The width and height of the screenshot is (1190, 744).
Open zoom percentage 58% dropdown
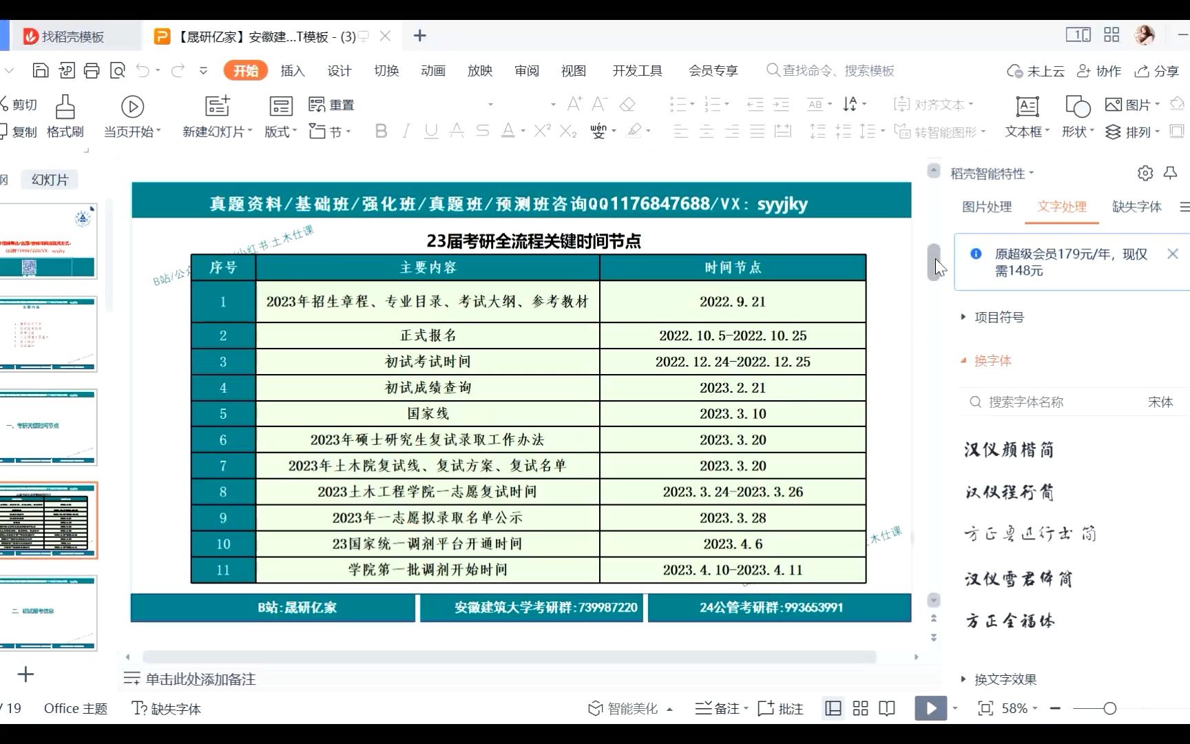1034,708
